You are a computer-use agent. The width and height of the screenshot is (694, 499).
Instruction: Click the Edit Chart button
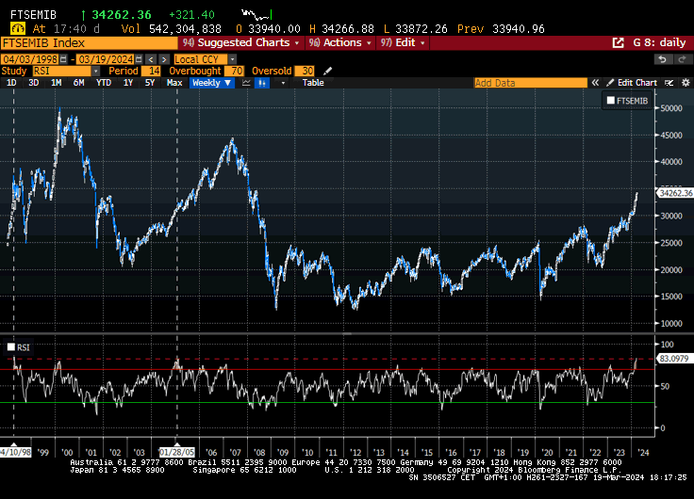(632, 83)
